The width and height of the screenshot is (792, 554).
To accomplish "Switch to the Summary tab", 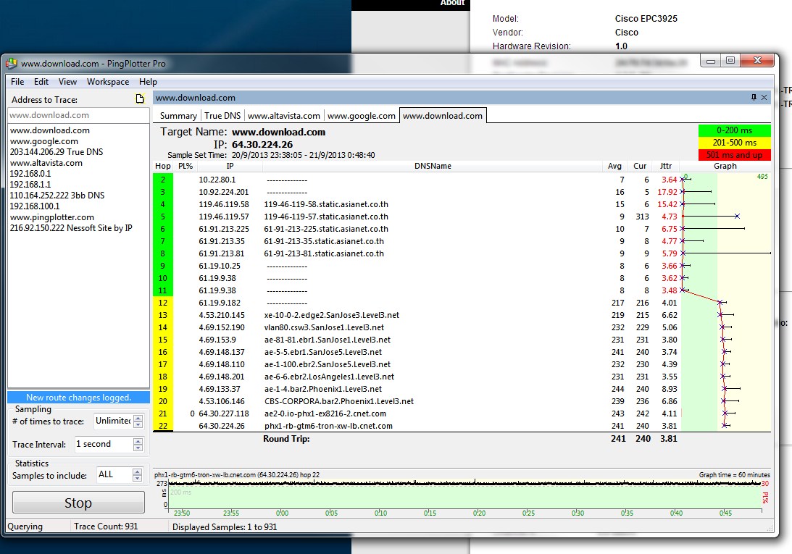I will pos(178,116).
